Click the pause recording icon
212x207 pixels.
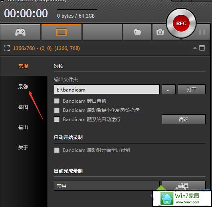click(x=202, y=32)
